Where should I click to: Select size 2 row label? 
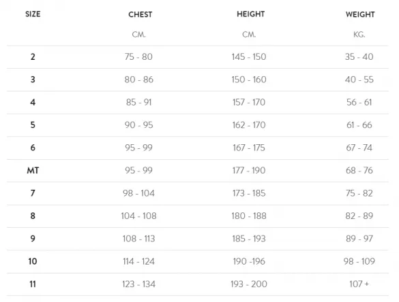[33, 56]
